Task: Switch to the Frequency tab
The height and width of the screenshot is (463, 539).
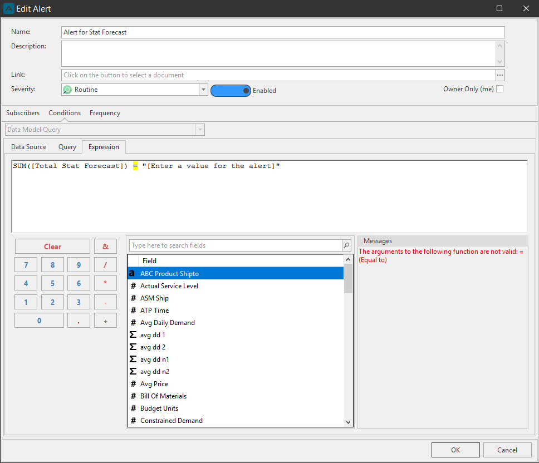Action: click(x=105, y=112)
